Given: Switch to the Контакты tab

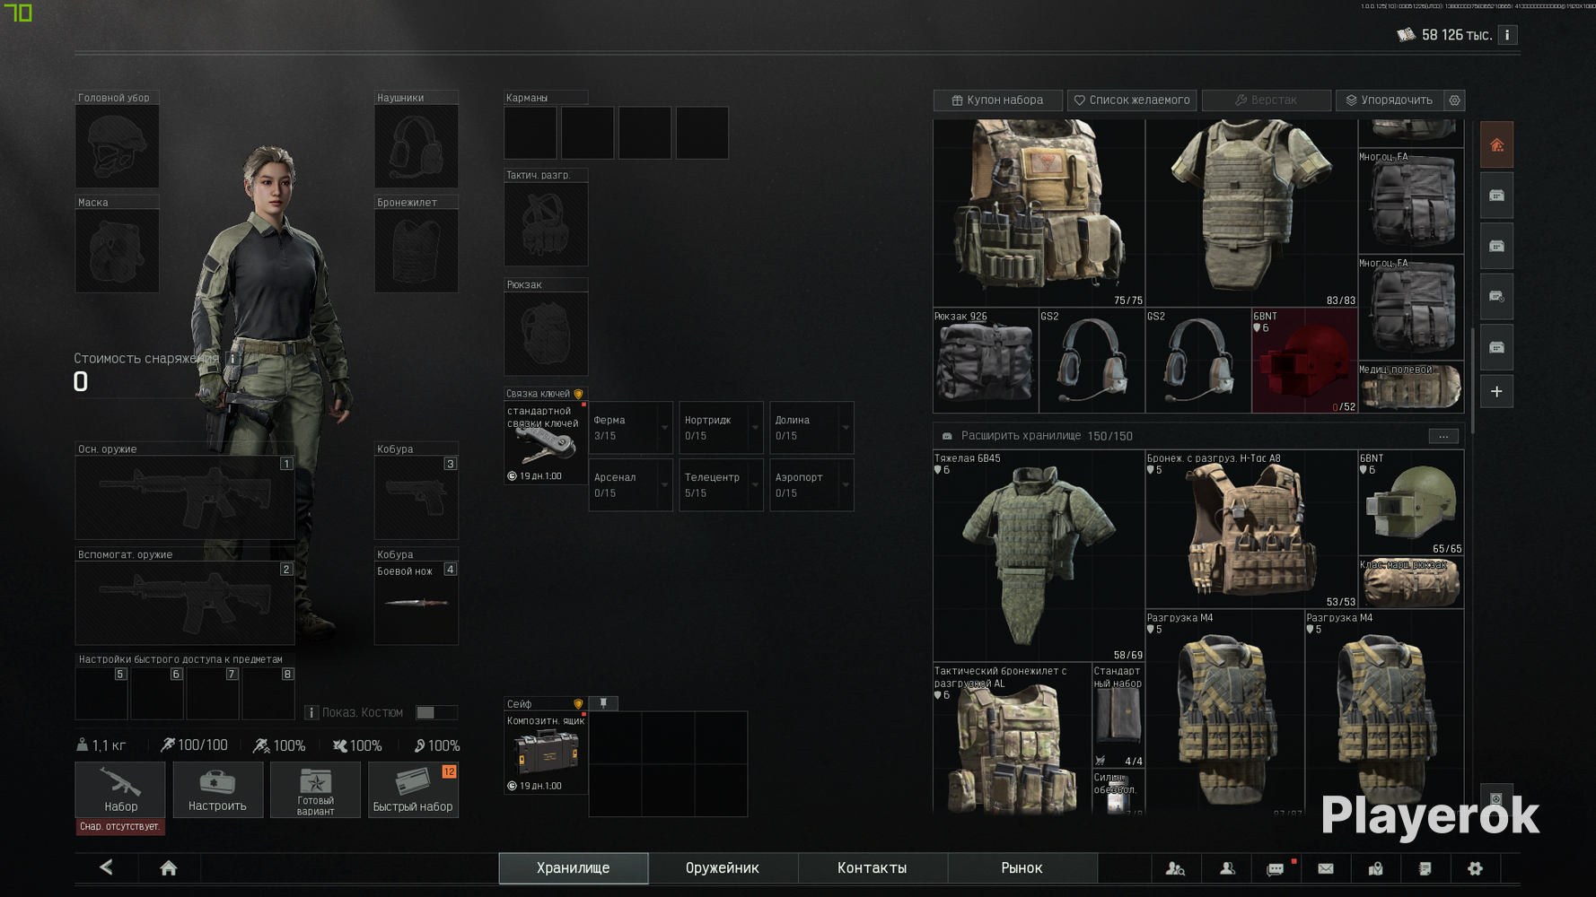Looking at the screenshot, I should coord(872,868).
